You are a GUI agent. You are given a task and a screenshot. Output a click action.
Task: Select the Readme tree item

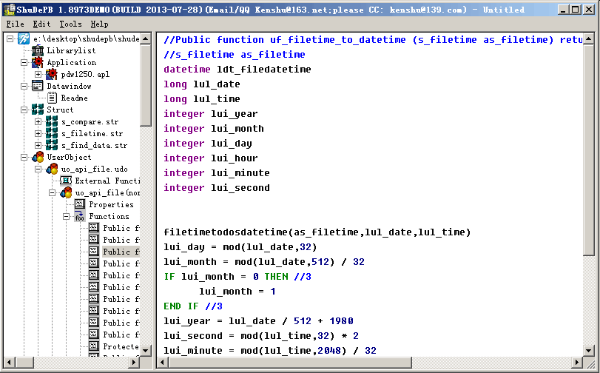tap(74, 98)
